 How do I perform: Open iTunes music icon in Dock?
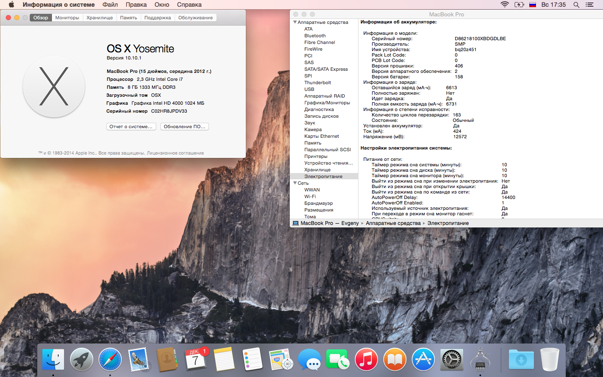pyautogui.click(x=366, y=359)
